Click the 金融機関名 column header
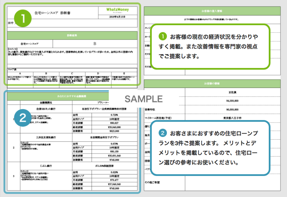 tap(46, 102)
